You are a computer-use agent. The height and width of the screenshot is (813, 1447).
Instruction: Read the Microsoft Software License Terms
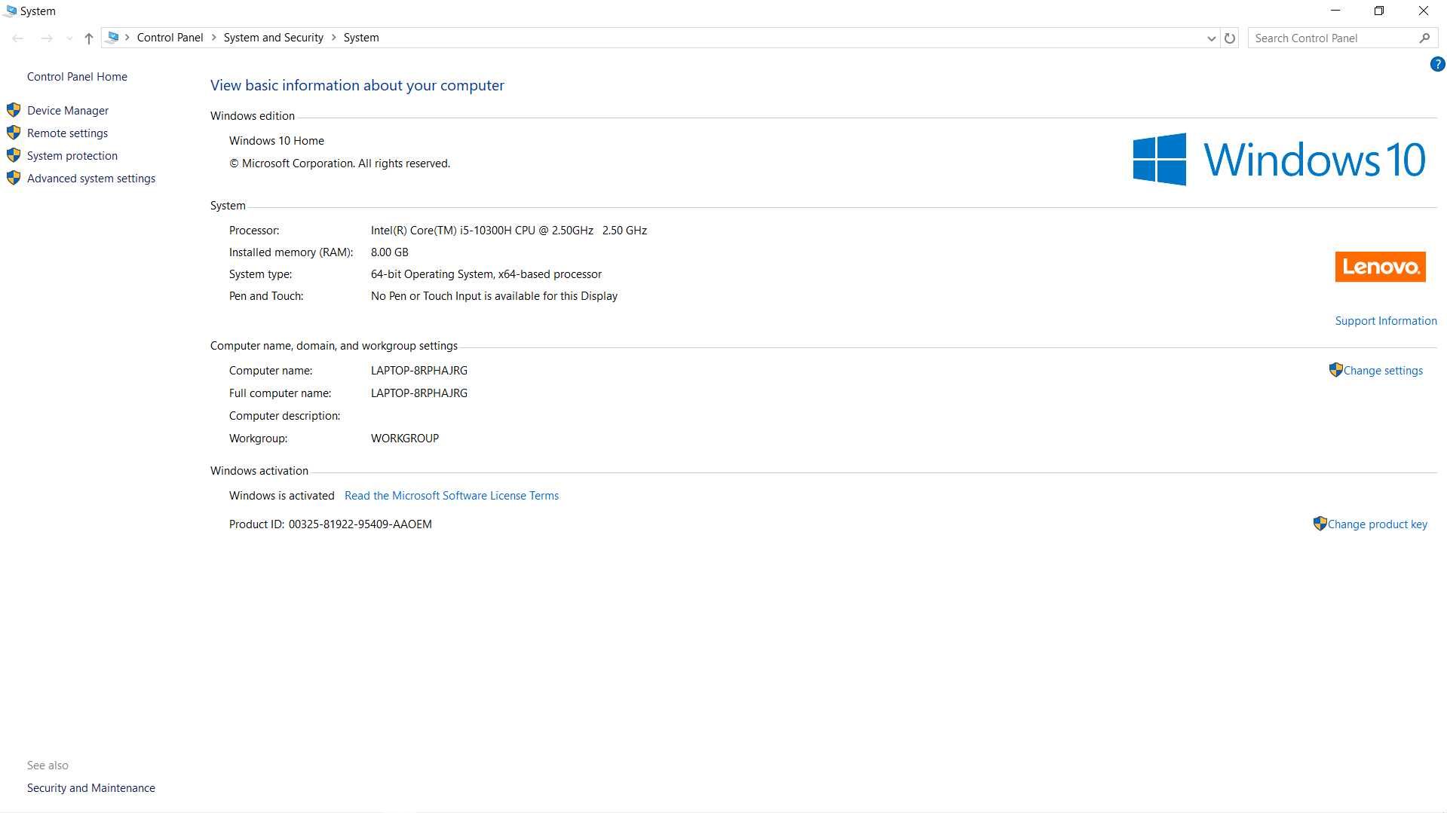pos(452,496)
